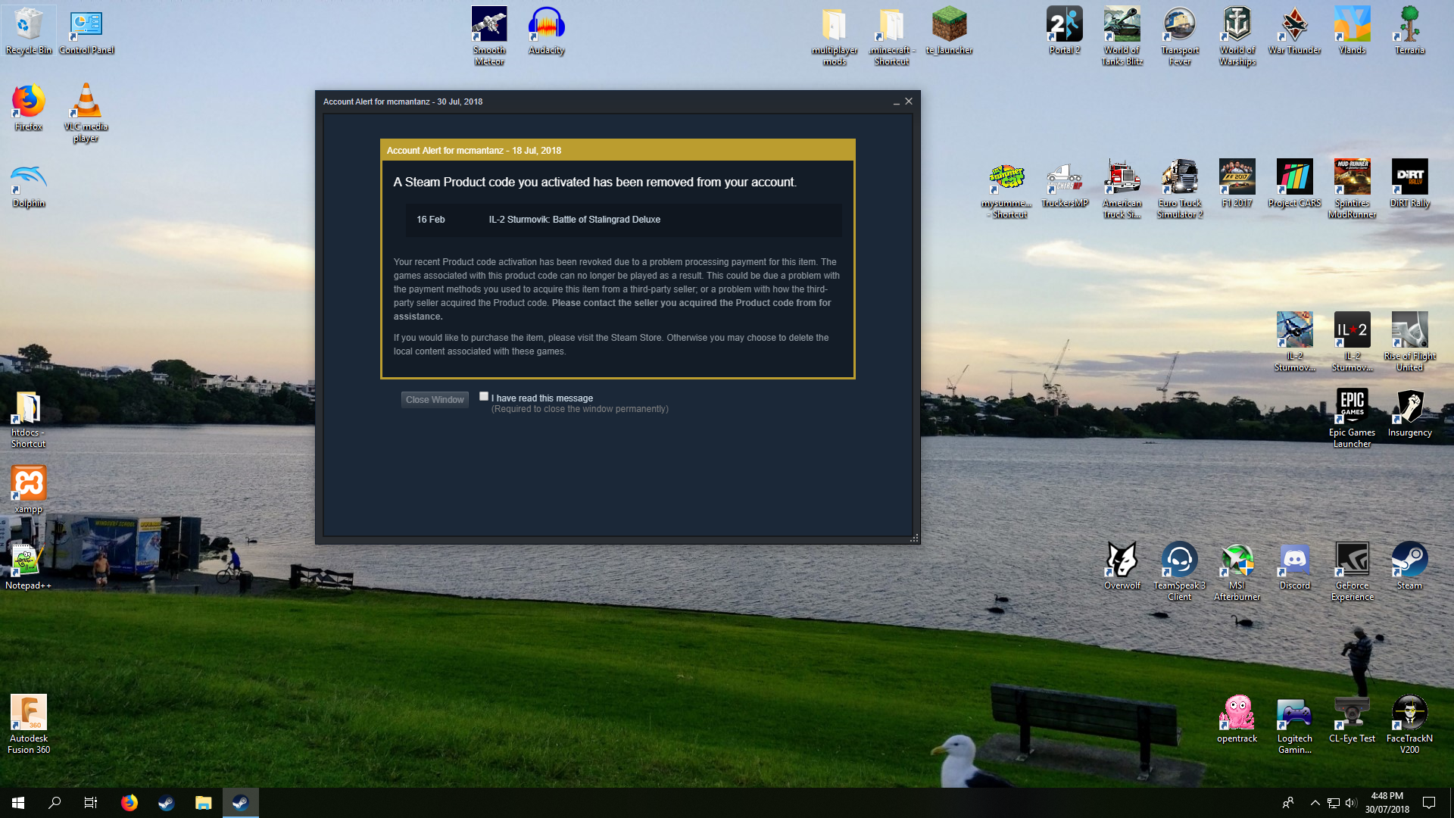Launch the Epic Games Launcher icon

1352,418
